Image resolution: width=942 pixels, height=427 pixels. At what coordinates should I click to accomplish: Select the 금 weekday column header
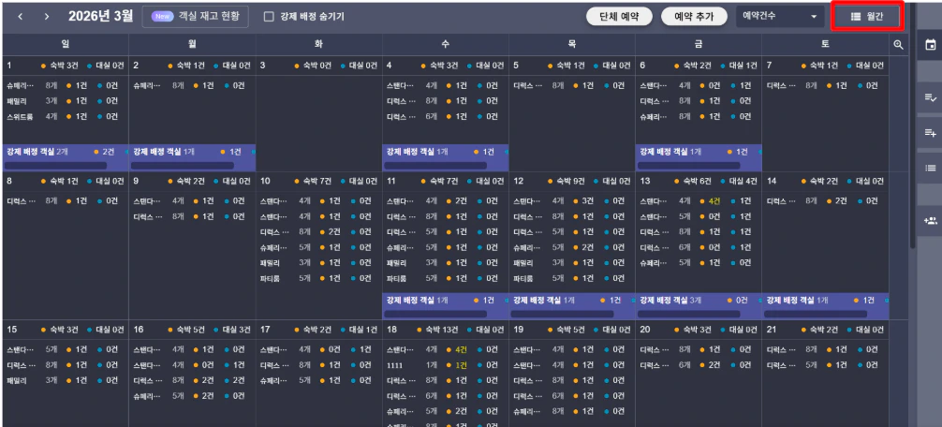click(x=699, y=44)
